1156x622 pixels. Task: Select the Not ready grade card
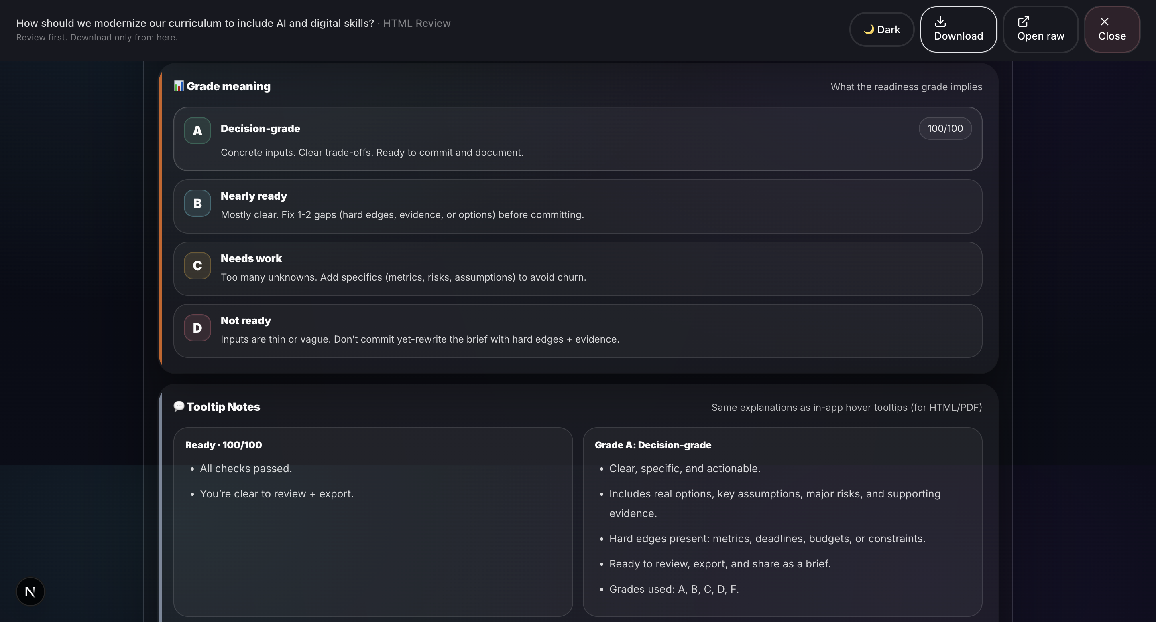[577, 331]
